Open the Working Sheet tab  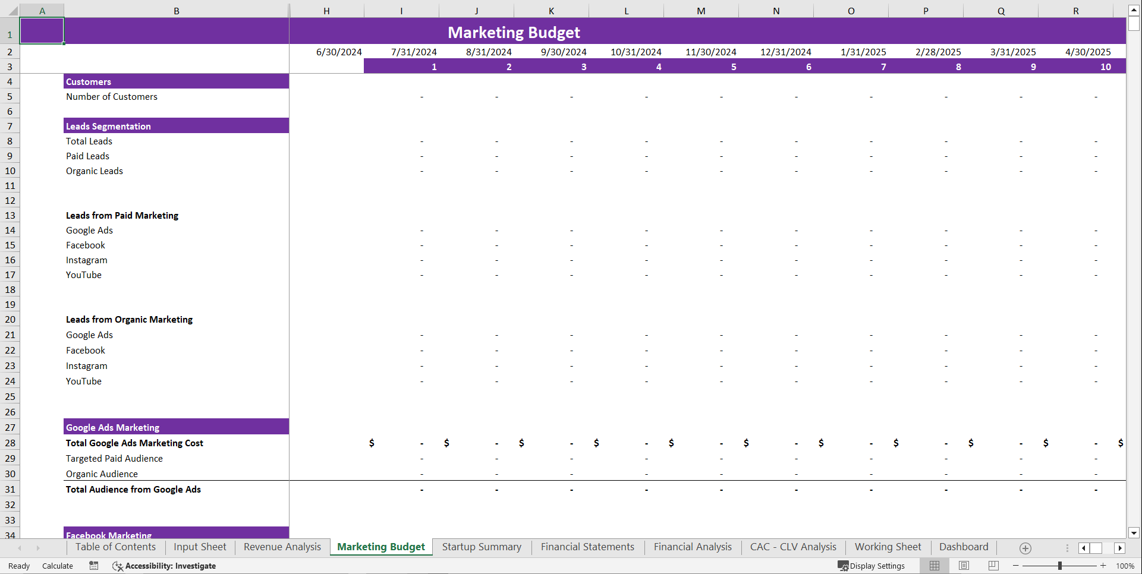pos(888,547)
